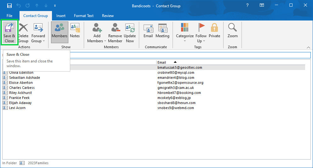
Task: Click contact card icon beside Levi Acorn
Action: 5,108
